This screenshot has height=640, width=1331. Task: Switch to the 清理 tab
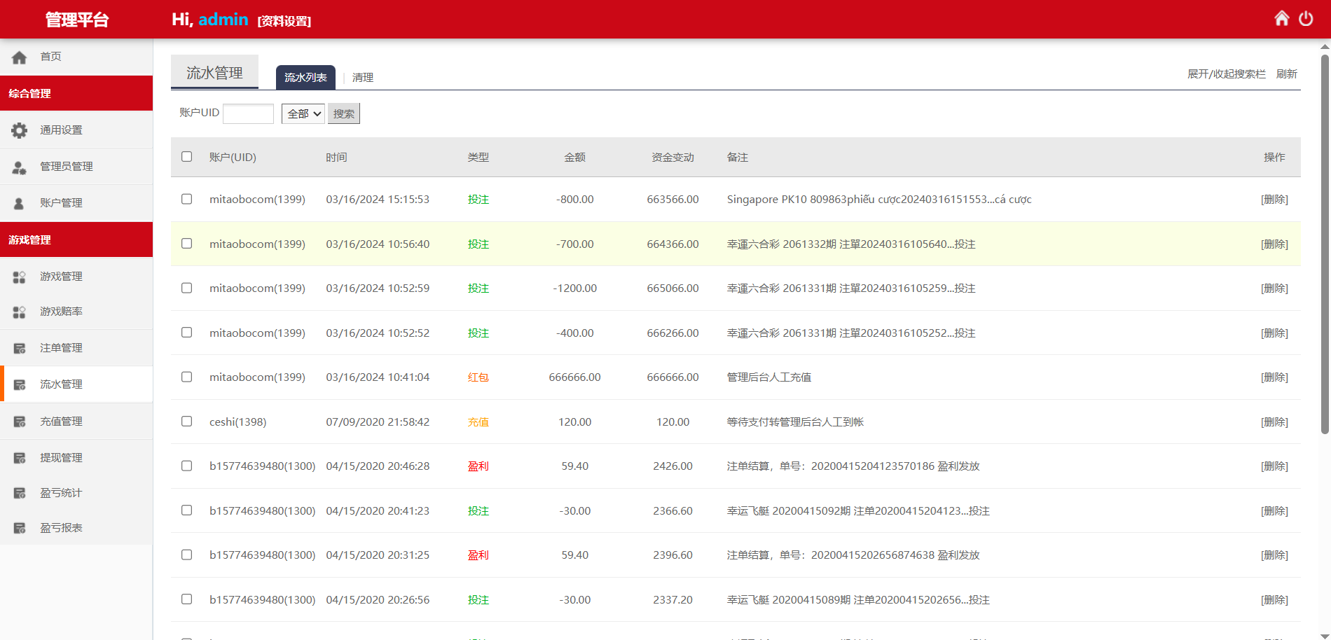point(363,78)
